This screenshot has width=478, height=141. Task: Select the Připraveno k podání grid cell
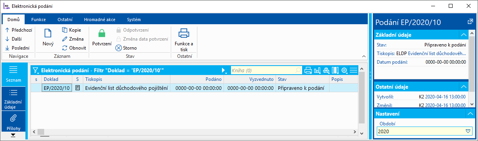click(x=303, y=88)
